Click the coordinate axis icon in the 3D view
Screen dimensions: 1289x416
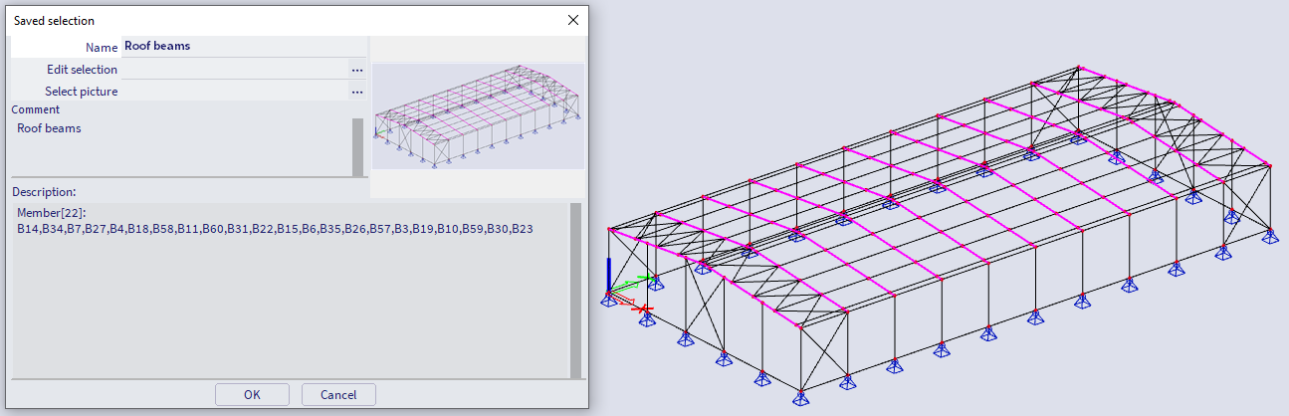tap(630, 287)
